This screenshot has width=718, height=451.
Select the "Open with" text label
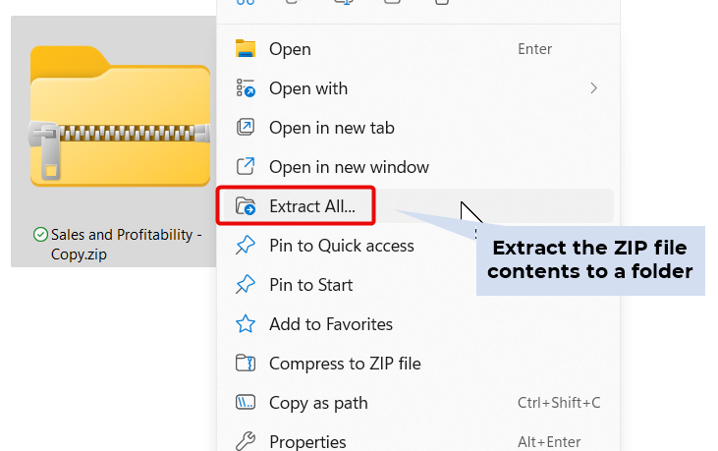(x=307, y=88)
